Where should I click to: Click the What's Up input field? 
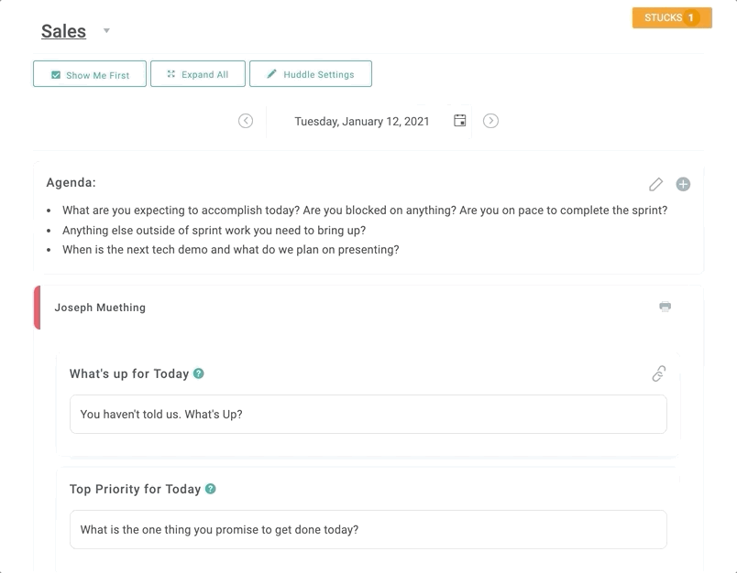coord(368,415)
